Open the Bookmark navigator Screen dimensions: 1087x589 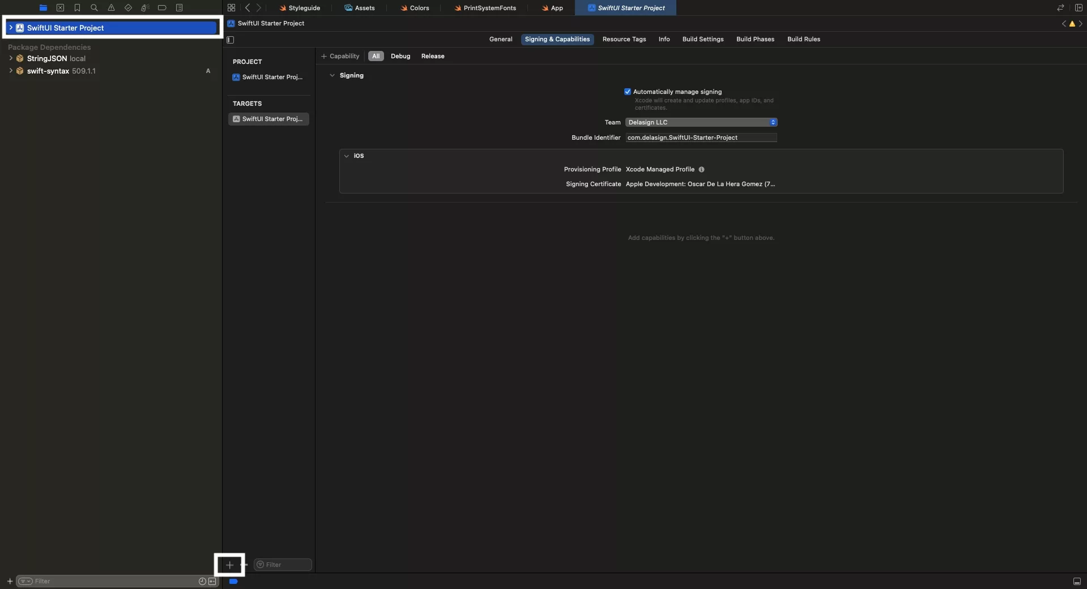pos(77,8)
